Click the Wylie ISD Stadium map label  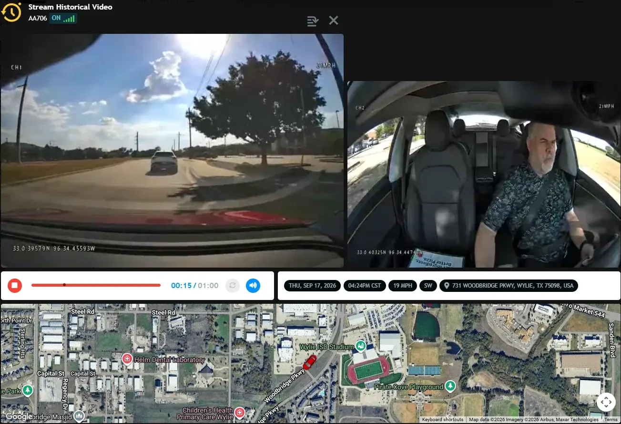pyautogui.click(x=326, y=346)
